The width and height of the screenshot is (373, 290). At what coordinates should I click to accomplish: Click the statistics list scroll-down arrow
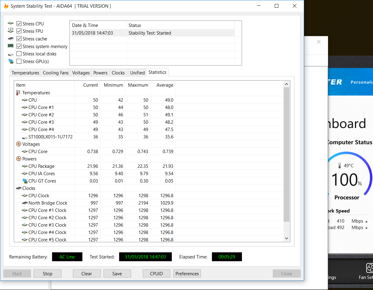click(286, 238)
